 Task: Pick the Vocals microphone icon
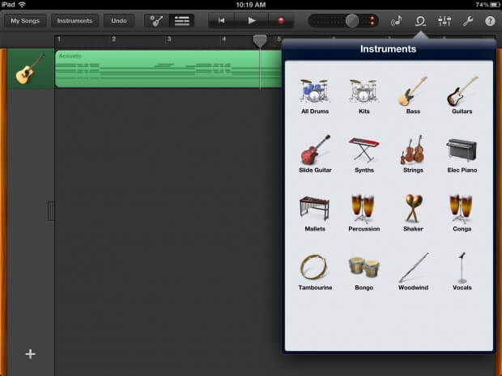pos(462,272)
